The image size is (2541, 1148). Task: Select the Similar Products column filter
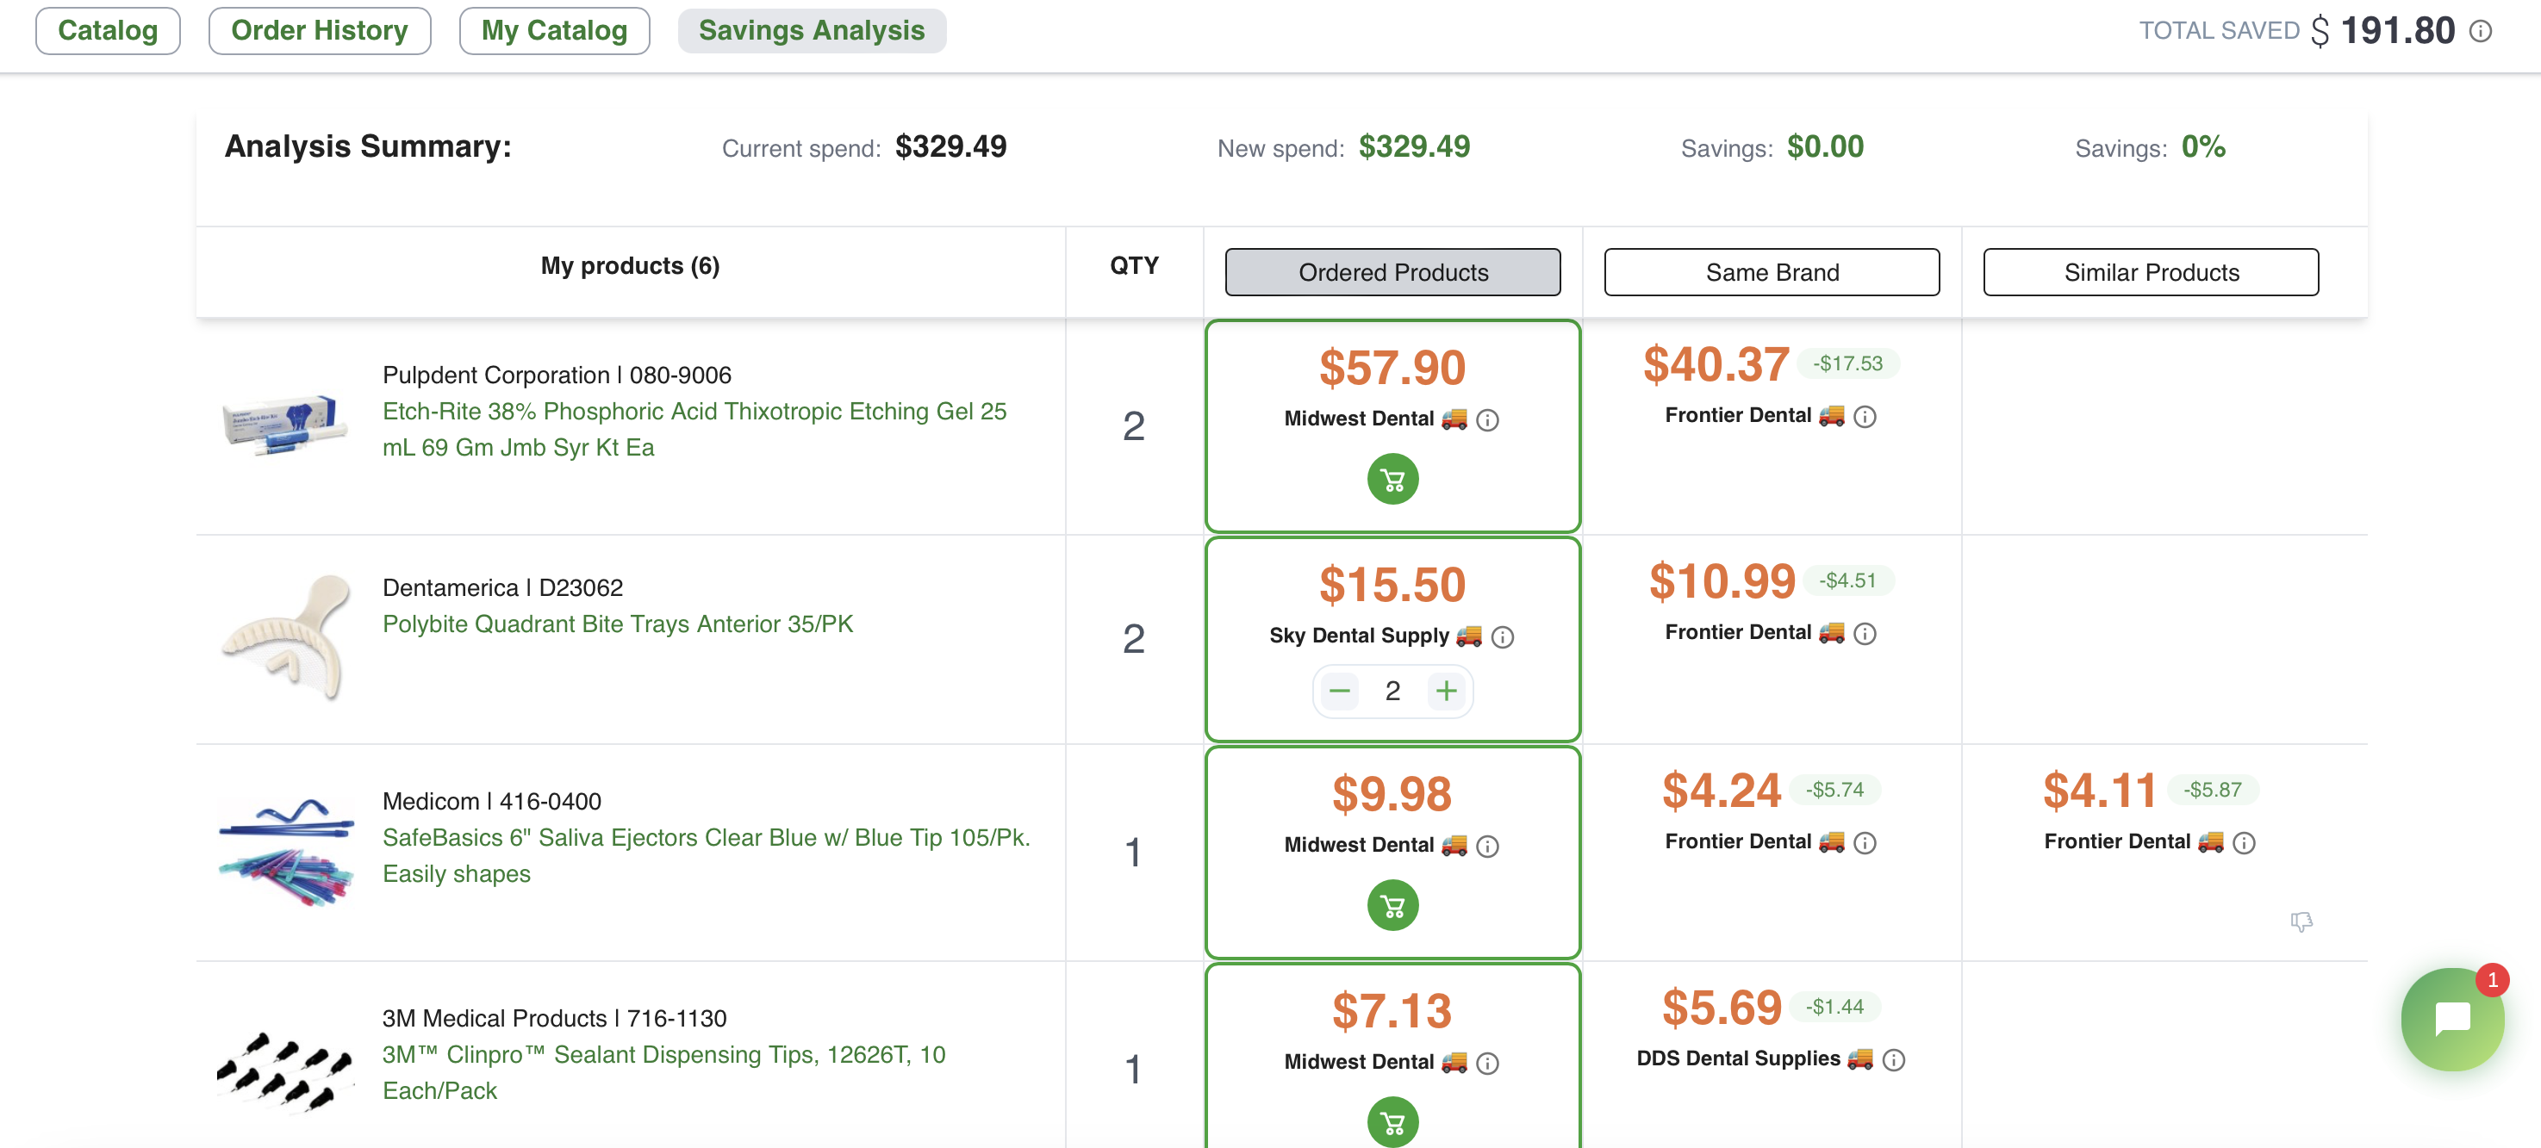[2150, 272]
